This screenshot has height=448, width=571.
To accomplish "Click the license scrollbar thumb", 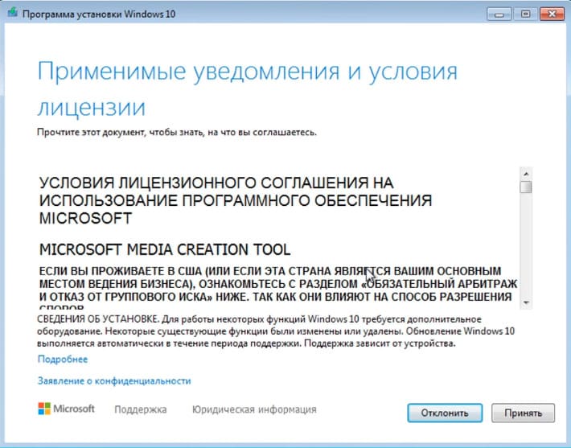I will pos(525,187).
